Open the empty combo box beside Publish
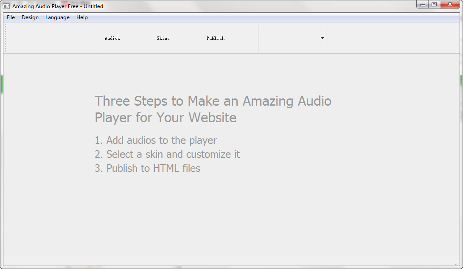This screenshot has height=269, width=463. point(293,38)
